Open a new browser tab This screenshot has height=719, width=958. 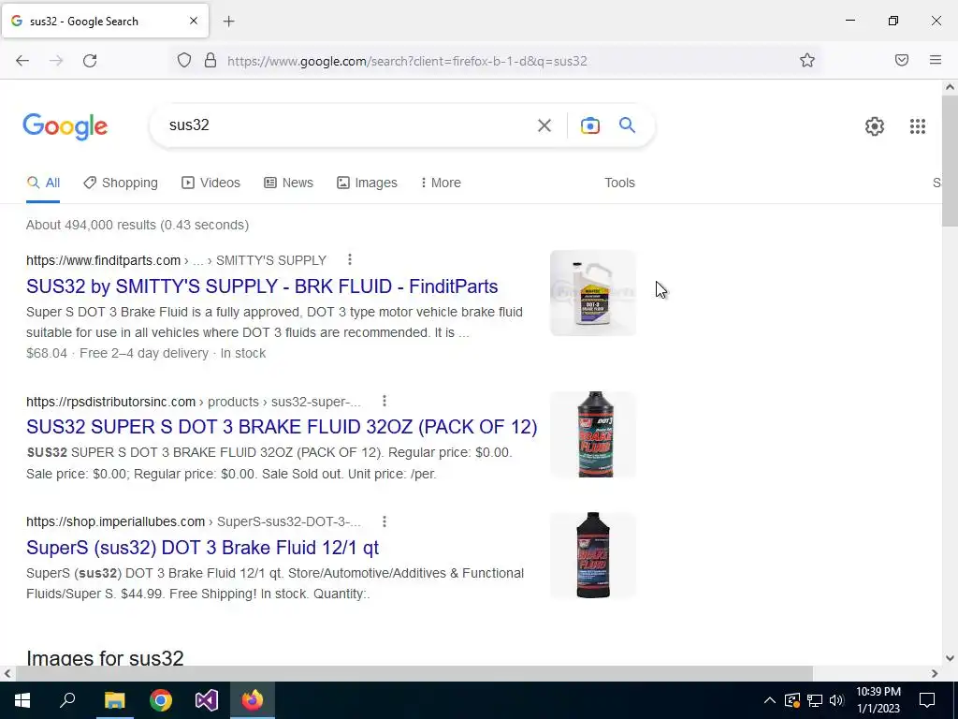[x=228, y=22]
